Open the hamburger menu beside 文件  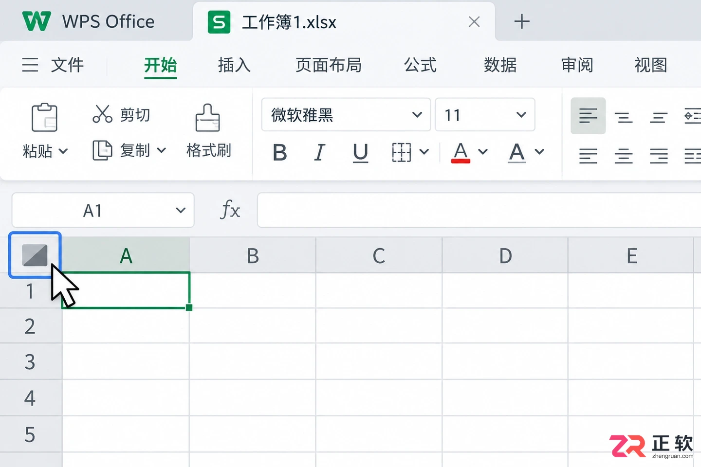[x=30, y=65]
